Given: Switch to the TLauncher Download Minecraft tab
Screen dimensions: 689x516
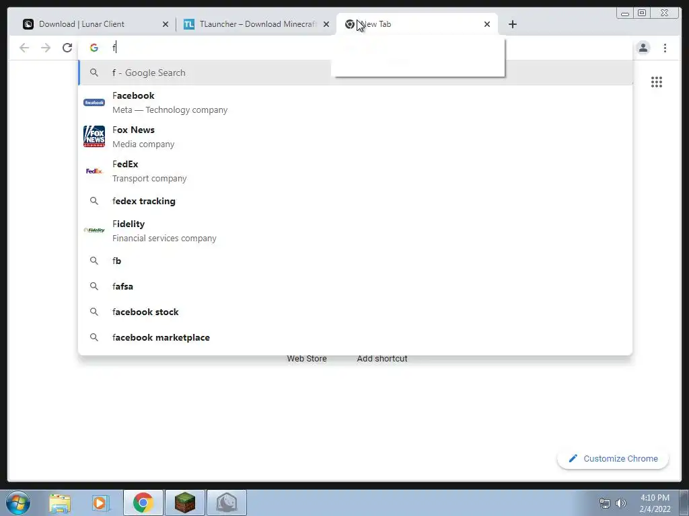Looking at the screenshot, I should tap(256, 24).
